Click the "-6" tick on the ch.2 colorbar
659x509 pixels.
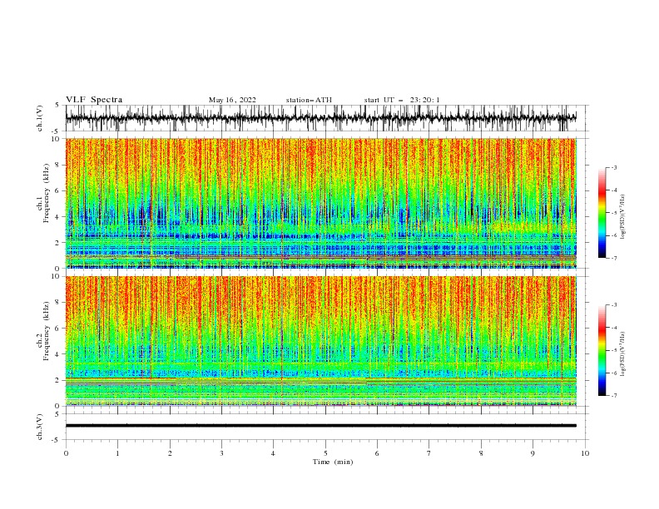[613, 373]
